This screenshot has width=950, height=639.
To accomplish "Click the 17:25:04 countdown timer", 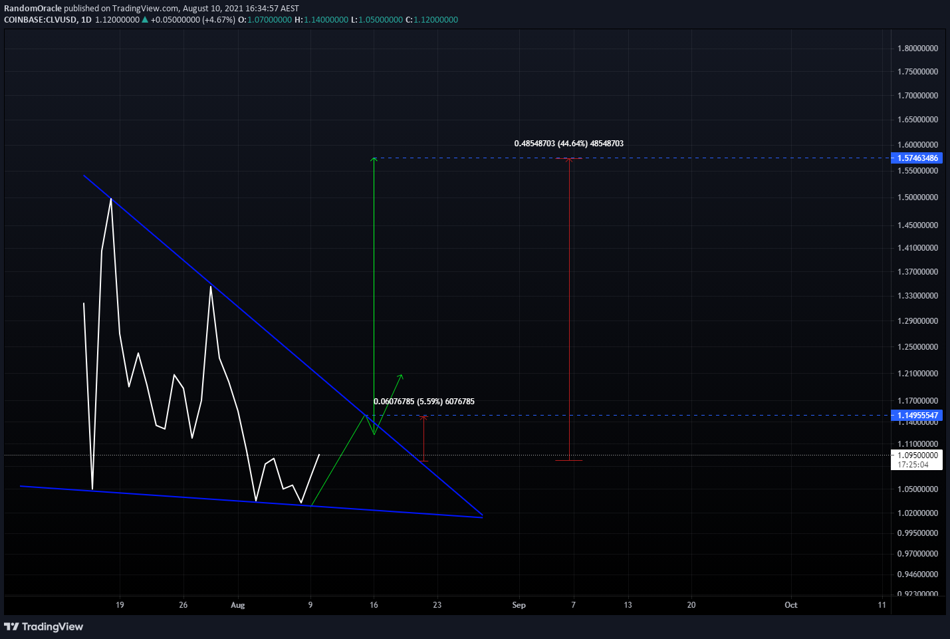I will tap(913, 465).
